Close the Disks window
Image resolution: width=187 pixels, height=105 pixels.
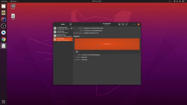click(138, 24)
